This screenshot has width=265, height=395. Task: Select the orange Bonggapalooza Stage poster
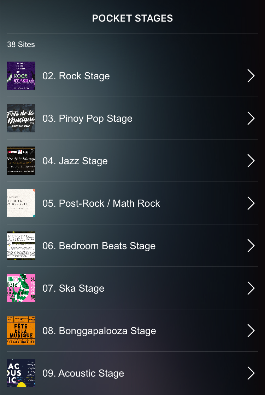click(21, 331)
